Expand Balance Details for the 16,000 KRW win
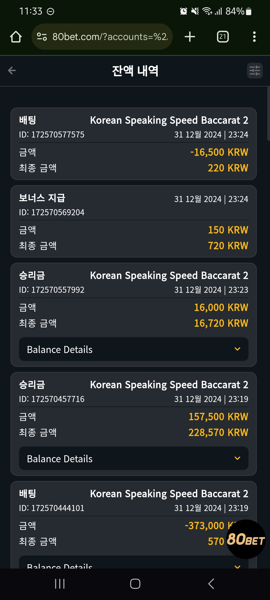 134,349
